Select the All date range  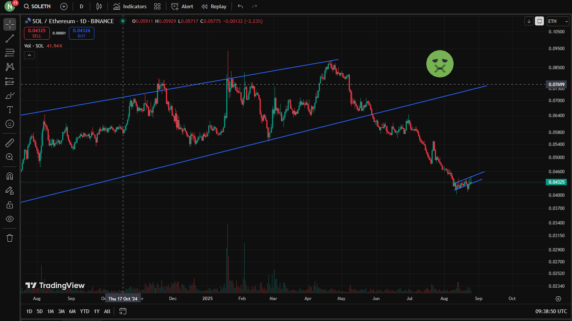tap(107, 311)
